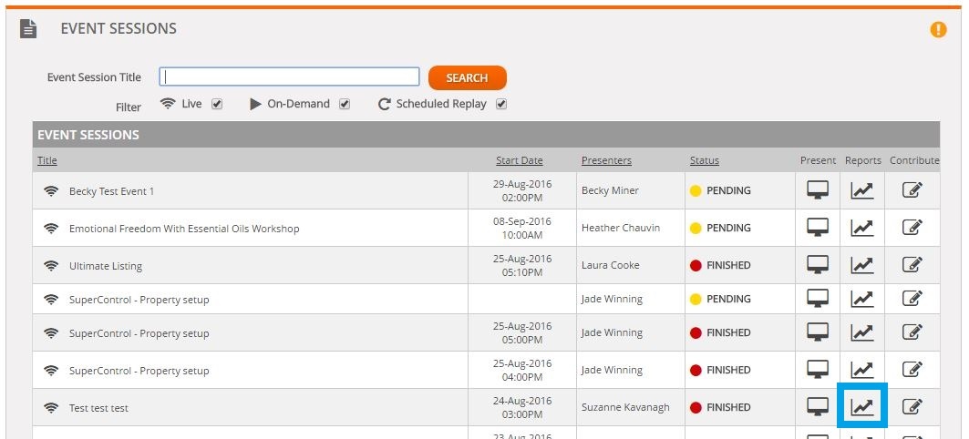Click the orange alert icon in header

[x=938, y=29]
